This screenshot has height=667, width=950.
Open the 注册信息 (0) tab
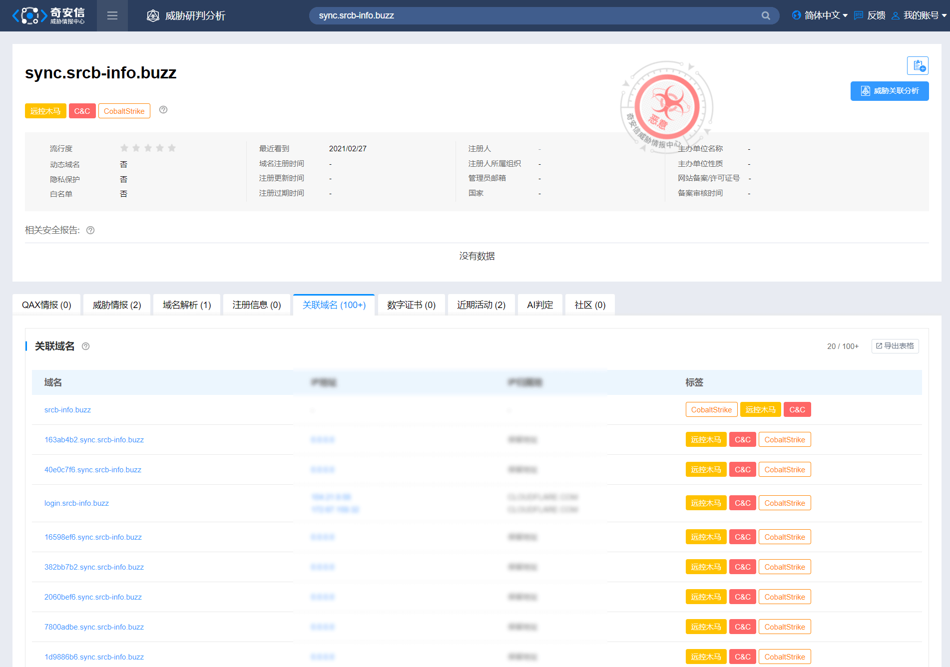tap(257, 305)
